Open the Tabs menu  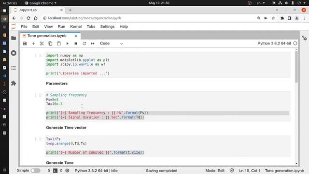91,27
